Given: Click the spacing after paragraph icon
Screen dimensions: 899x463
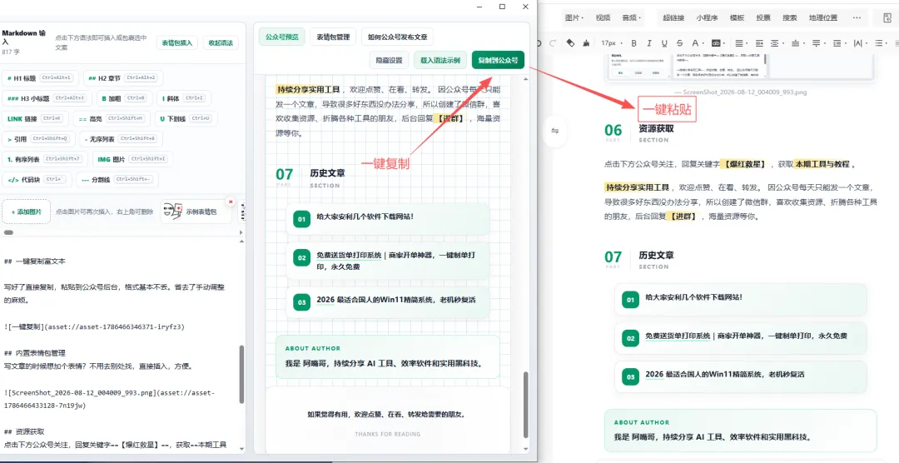Looking at the screenshot, I should pos(817,43).
